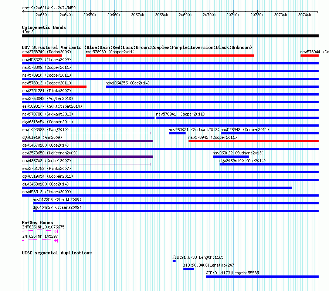The height and width of the screenshot is (291, 329).
Task: Select esv2751782 (Pinto2007) label
Action: [x=47, y=168]
